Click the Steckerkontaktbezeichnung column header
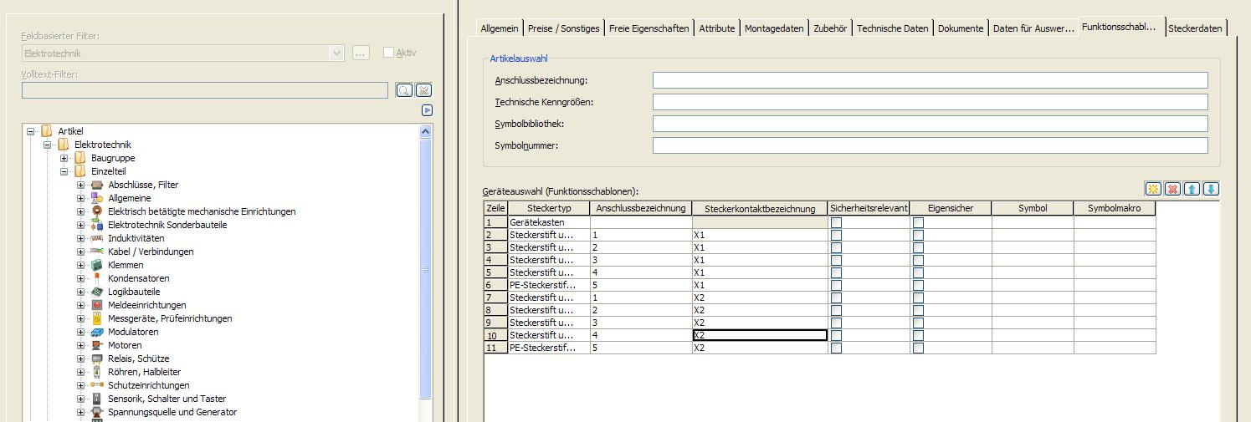The height and width of the screenshot is (422, 1251). click(x=760, y=208)
